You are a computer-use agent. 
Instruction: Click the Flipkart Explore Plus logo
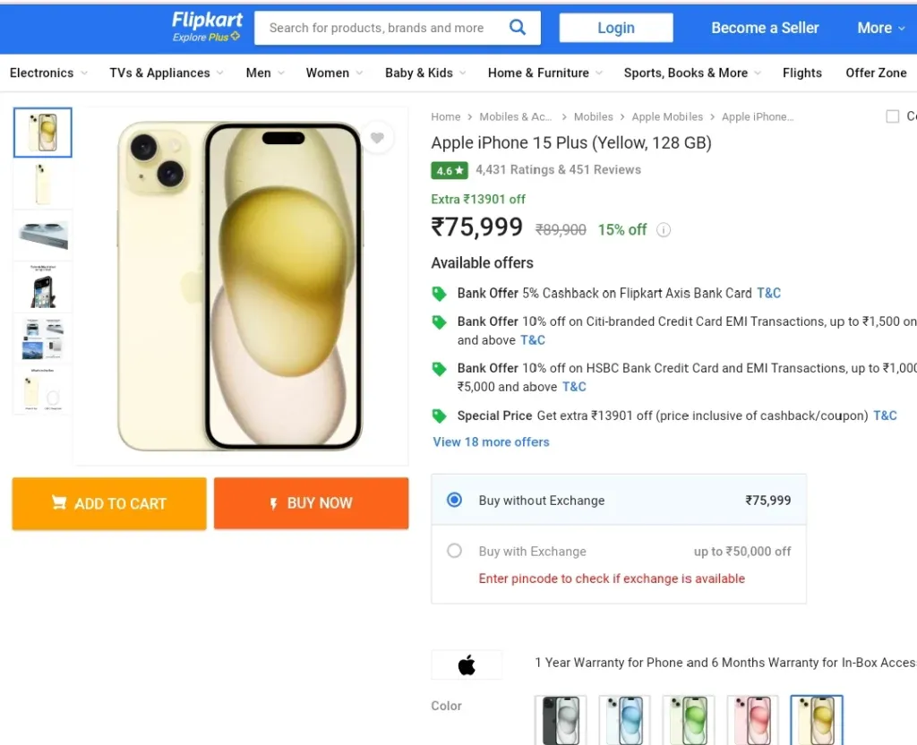[x=207, y=27]
